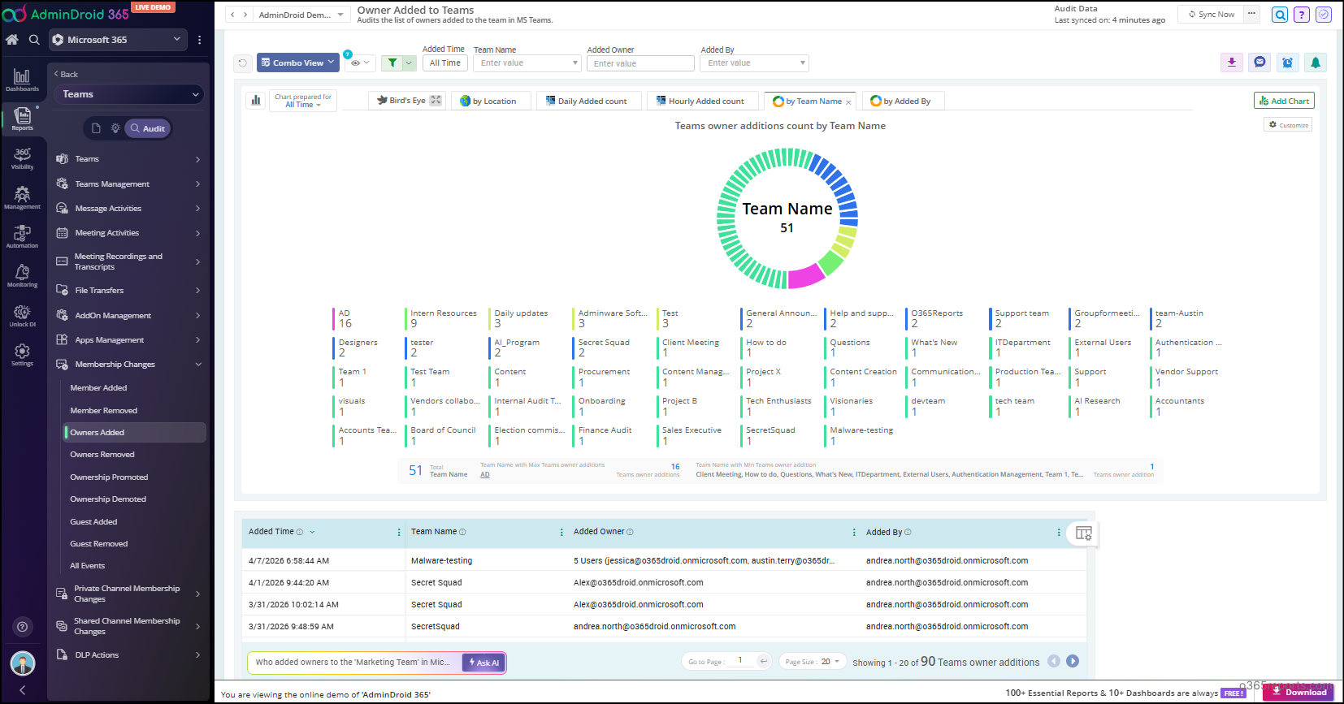The width and height of the screenshot is (1344, 704).
Task: Collapse the Membership Changes group
Action: (x=128, y=365)
